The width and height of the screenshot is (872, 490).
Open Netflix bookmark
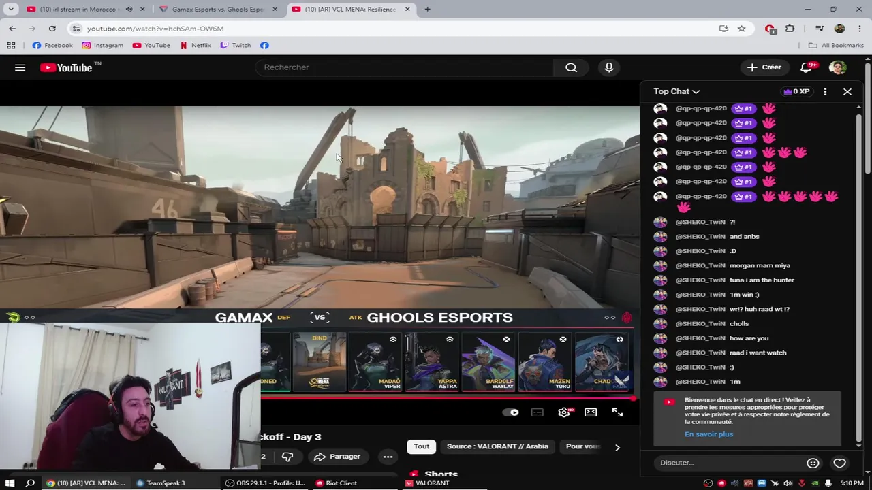click(x=195, y=45)
